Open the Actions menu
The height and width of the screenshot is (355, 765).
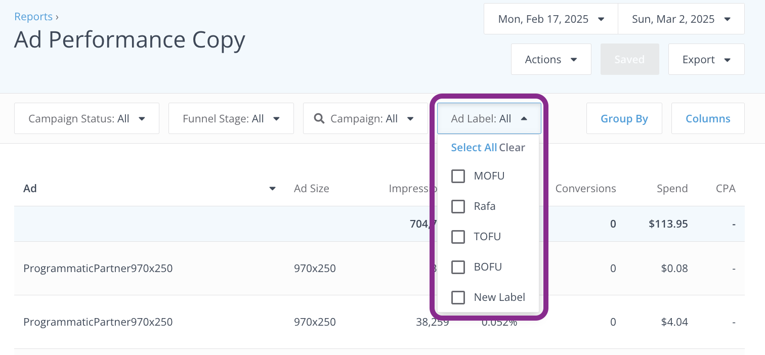click(550, 60)
